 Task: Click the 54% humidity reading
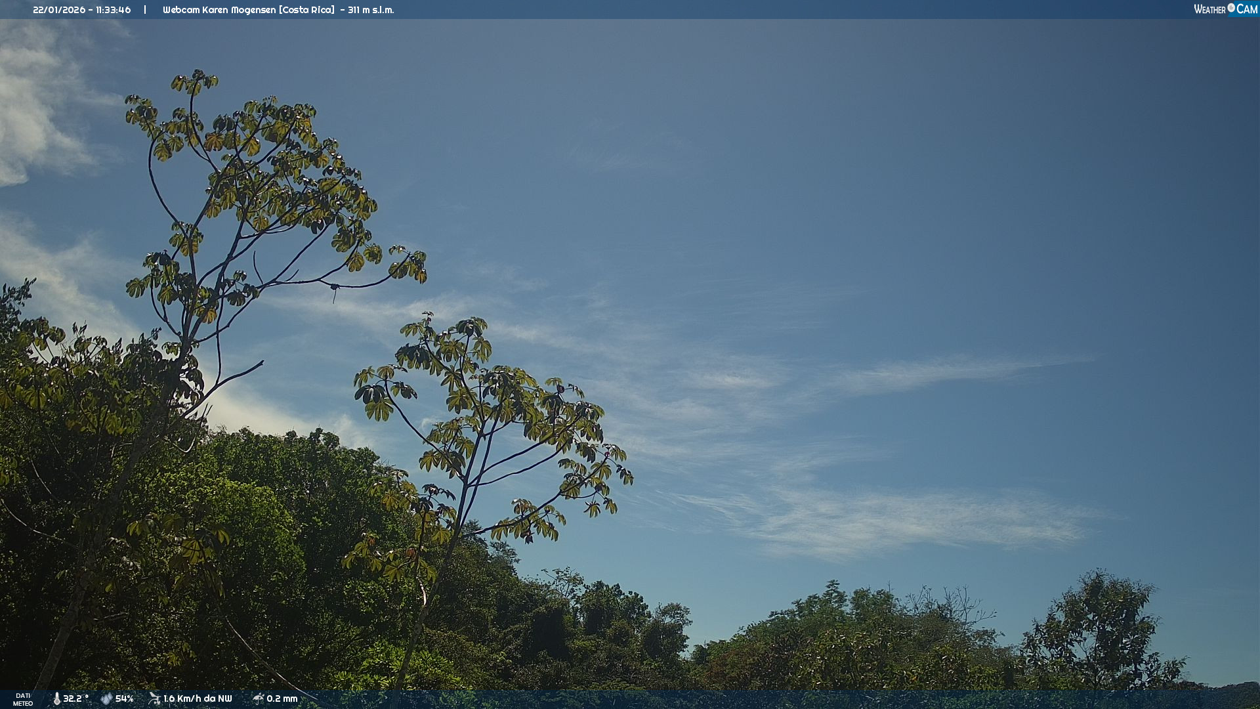coord(124,698)
